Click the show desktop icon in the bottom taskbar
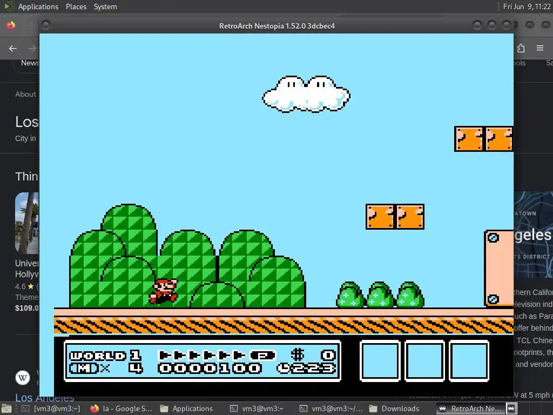The height and width of the screenshot is (415, 553). click(6, 409)
